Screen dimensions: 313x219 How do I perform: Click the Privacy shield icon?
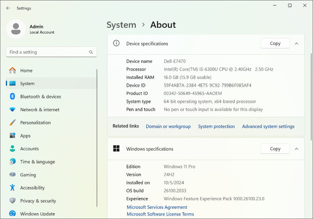[12, 200]
